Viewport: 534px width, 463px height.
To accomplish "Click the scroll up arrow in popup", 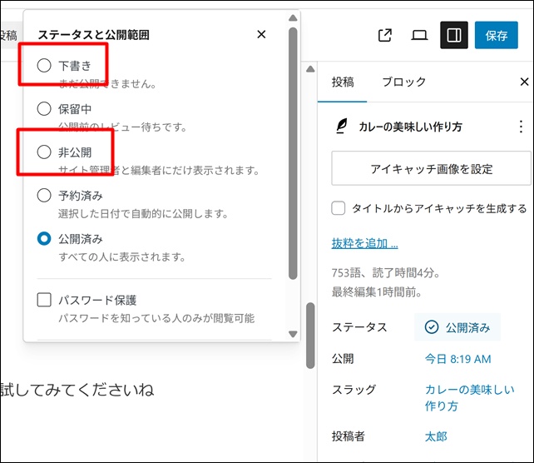I will [x=292, y=18].
